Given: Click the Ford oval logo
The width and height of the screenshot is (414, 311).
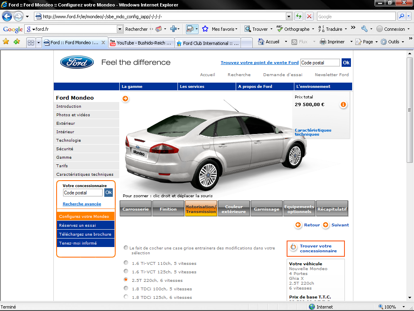Looking at the screenshot, I should point(77,62).
